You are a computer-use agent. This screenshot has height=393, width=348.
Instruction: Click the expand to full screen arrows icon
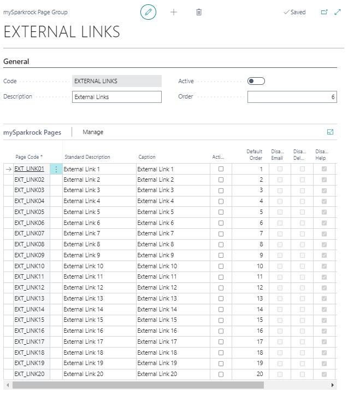click(x=338, y=12)
